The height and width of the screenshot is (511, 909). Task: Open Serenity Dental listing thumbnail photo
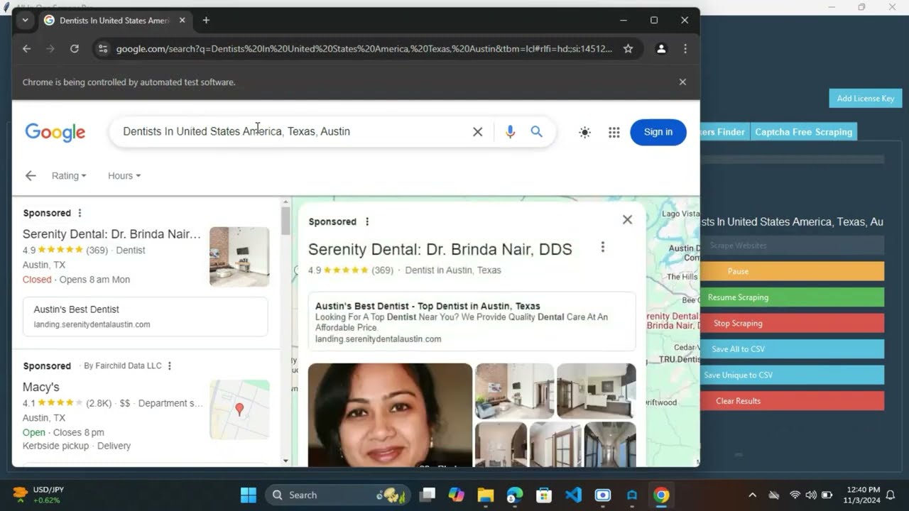[x=239, y=256]
